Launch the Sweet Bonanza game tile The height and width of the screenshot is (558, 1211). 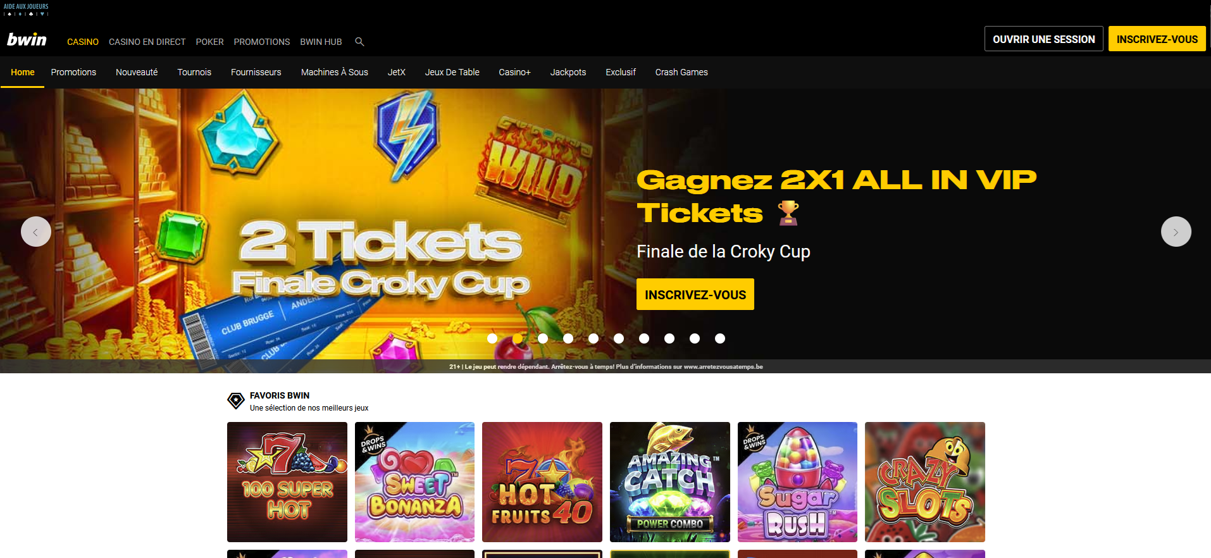414,482
